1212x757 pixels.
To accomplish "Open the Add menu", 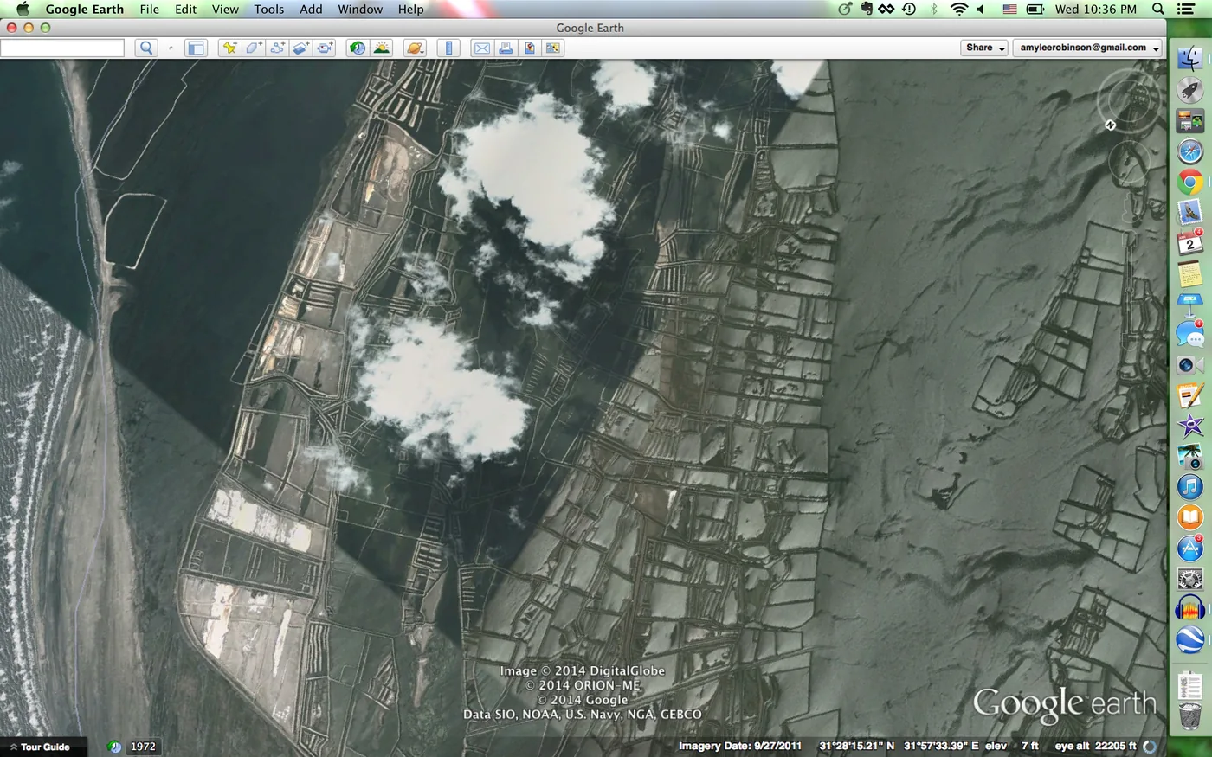I will pyautogui.click(x=311, y=10).
